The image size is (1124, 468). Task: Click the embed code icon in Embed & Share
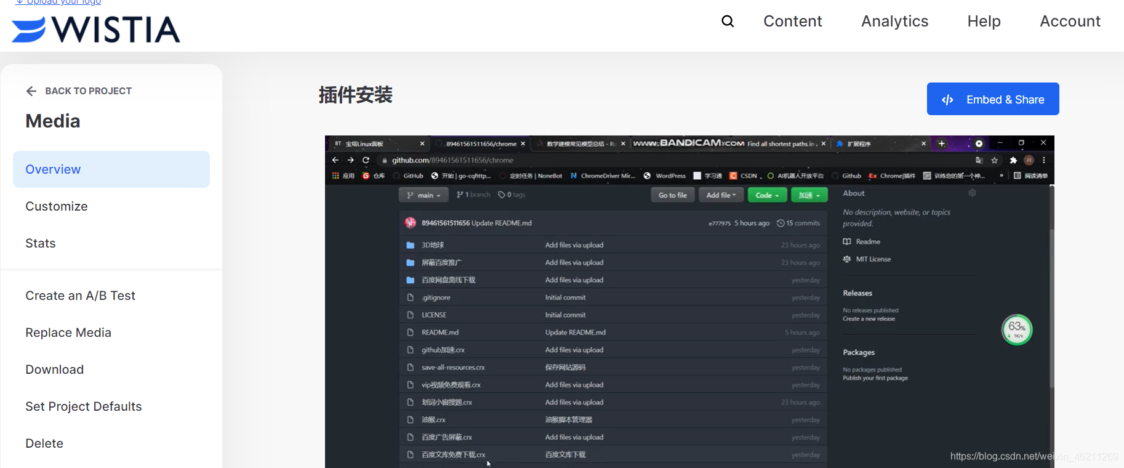click(x=948, y=100)
